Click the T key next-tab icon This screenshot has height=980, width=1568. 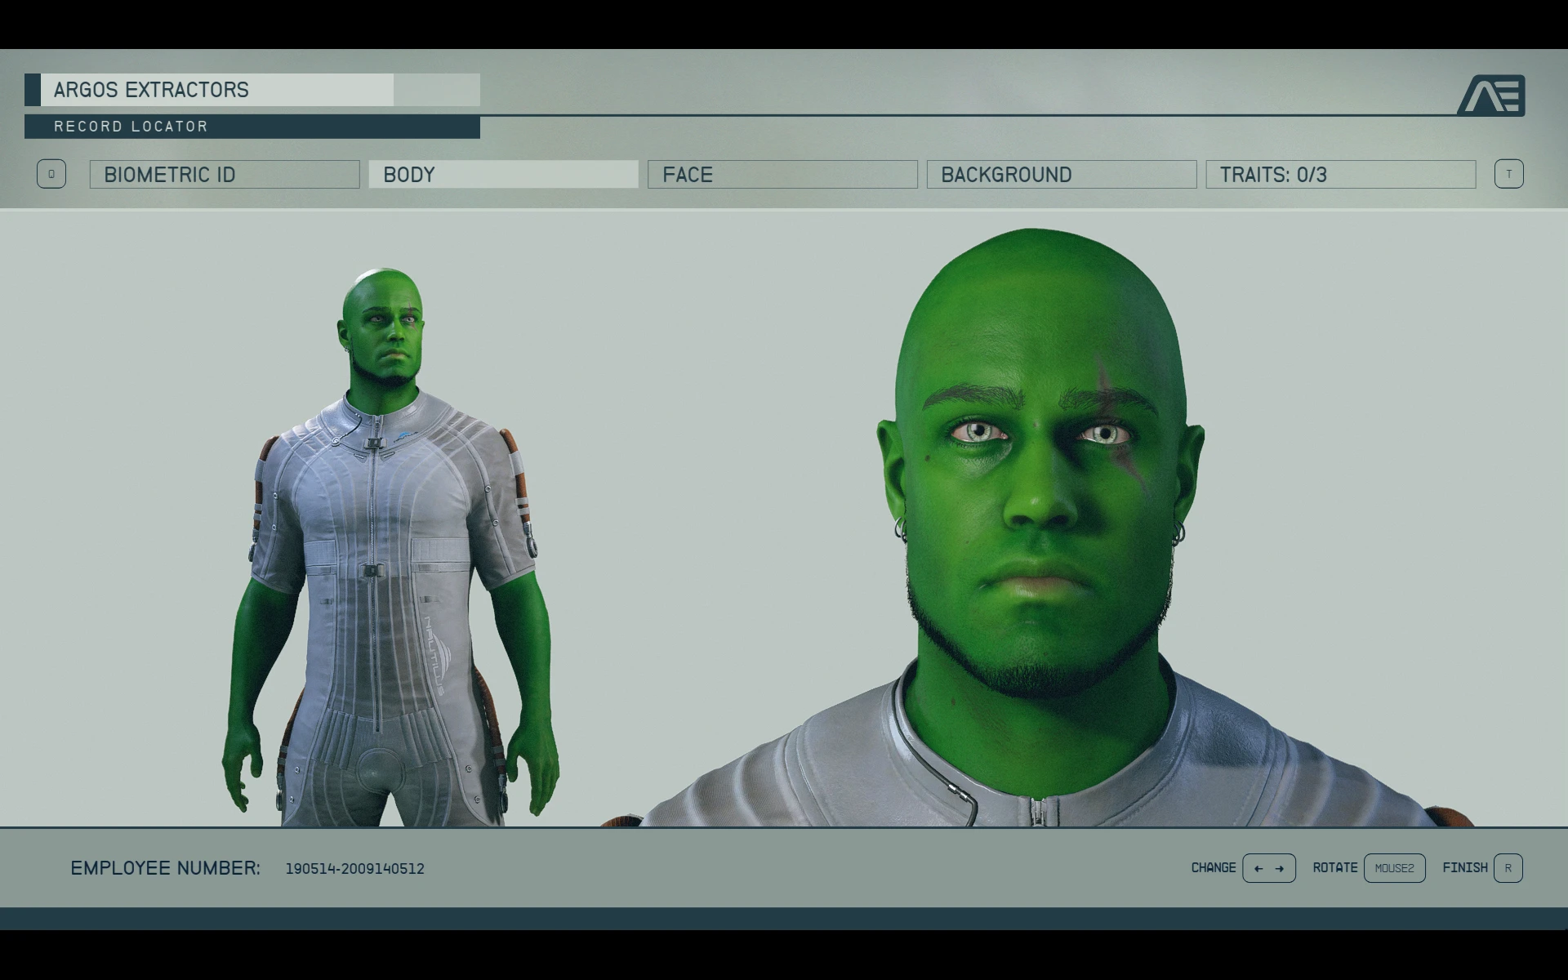1508,174
